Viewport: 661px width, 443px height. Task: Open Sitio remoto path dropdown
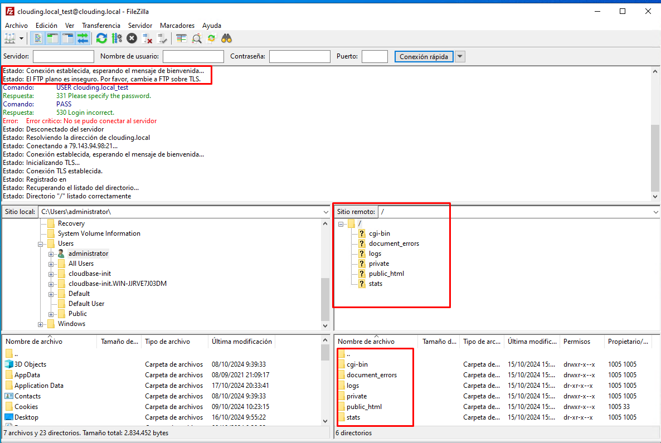tap(655, 212)
